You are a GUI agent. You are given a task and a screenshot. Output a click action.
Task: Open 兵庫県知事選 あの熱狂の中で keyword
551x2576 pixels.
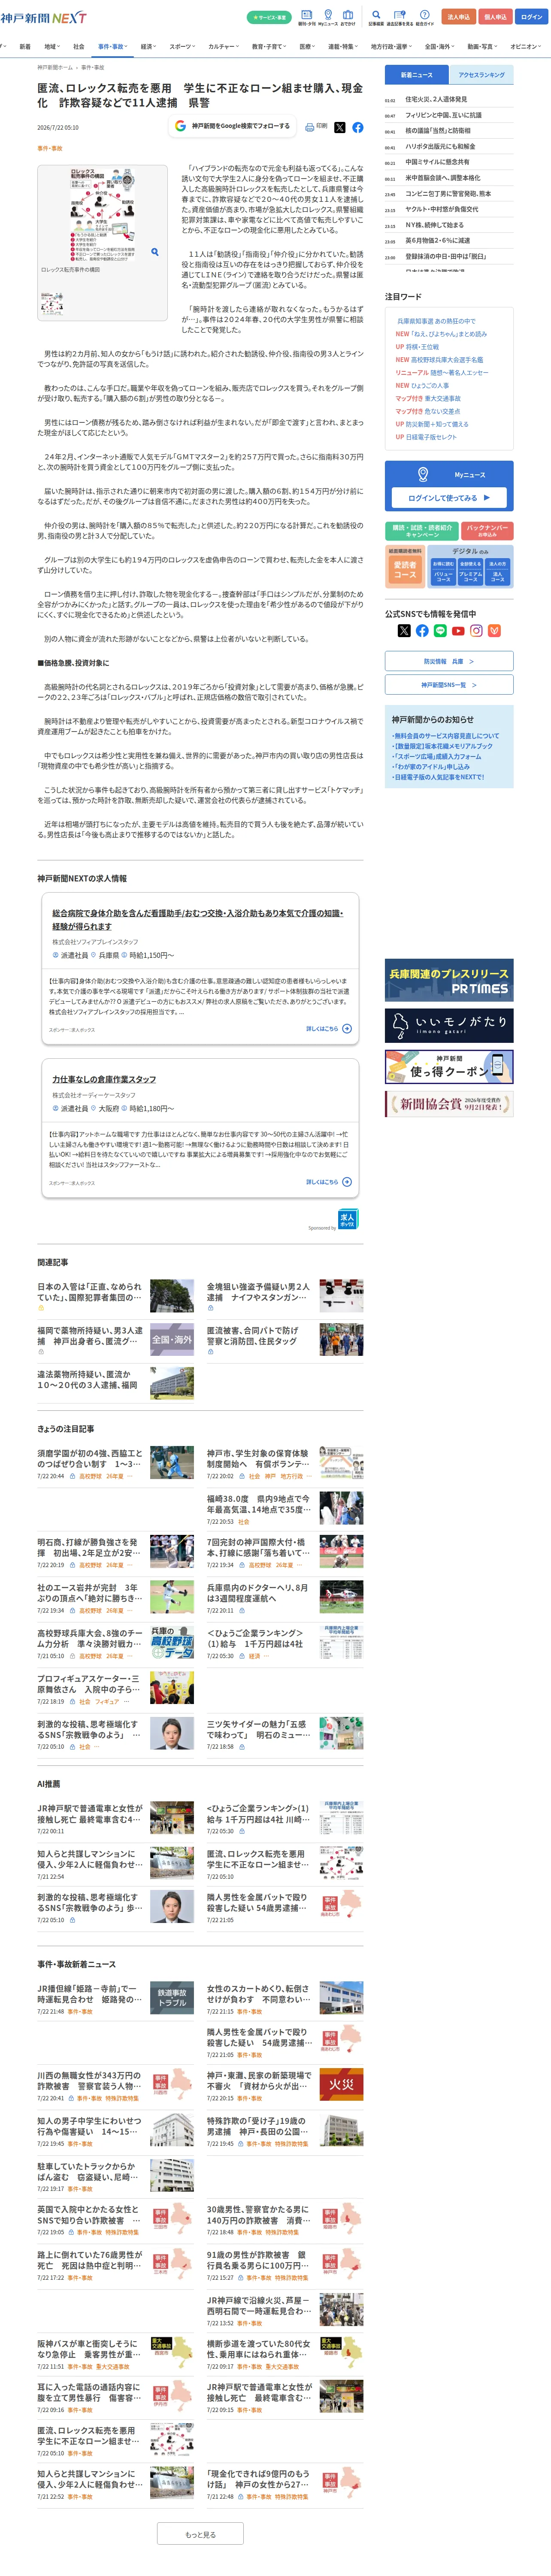pos(436,321)
